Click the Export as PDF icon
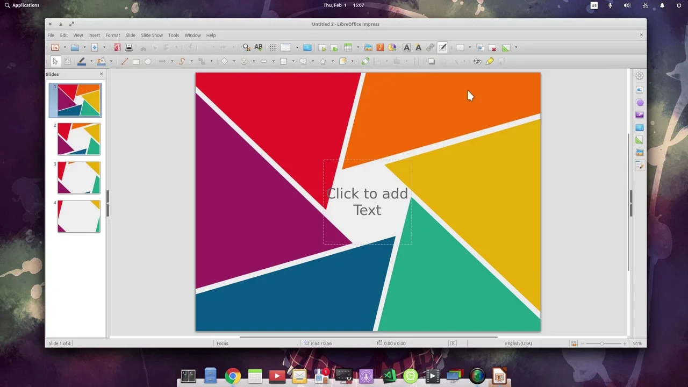The image size is (688, 387). [x=117, y=48]
